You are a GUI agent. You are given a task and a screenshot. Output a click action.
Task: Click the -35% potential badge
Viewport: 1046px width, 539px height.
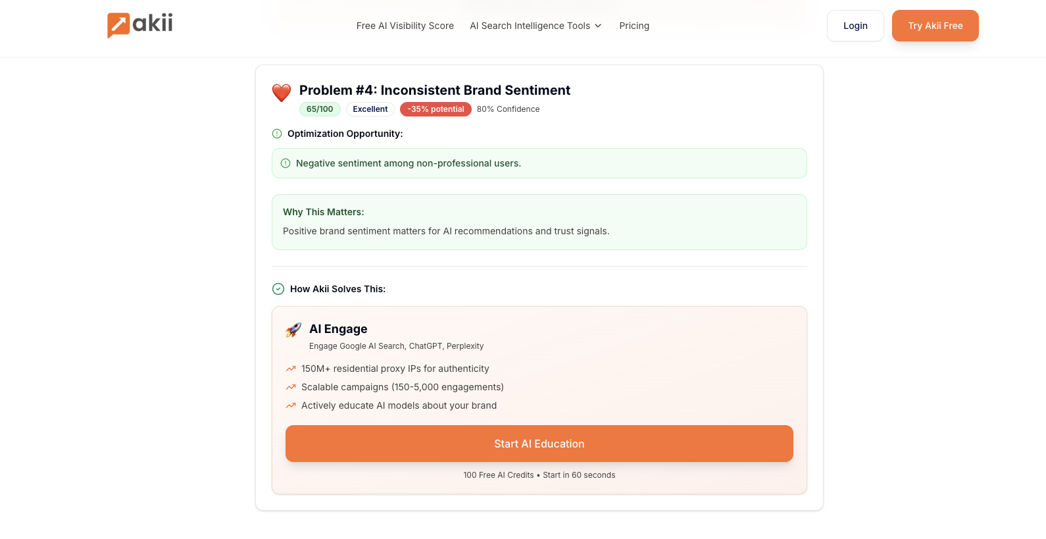click(436, 109)
